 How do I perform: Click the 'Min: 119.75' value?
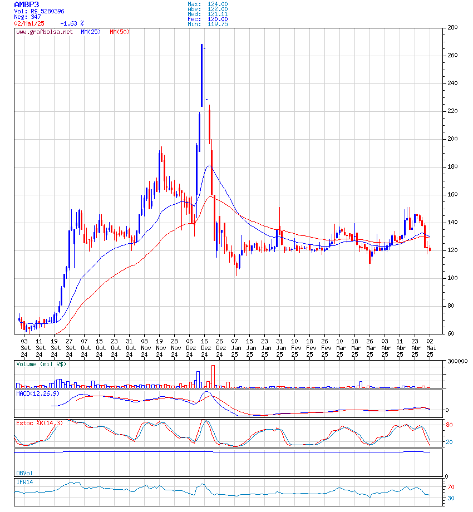coord(208,24)
